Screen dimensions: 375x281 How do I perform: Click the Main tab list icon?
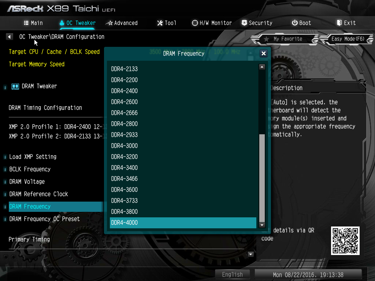pos(26,23)
